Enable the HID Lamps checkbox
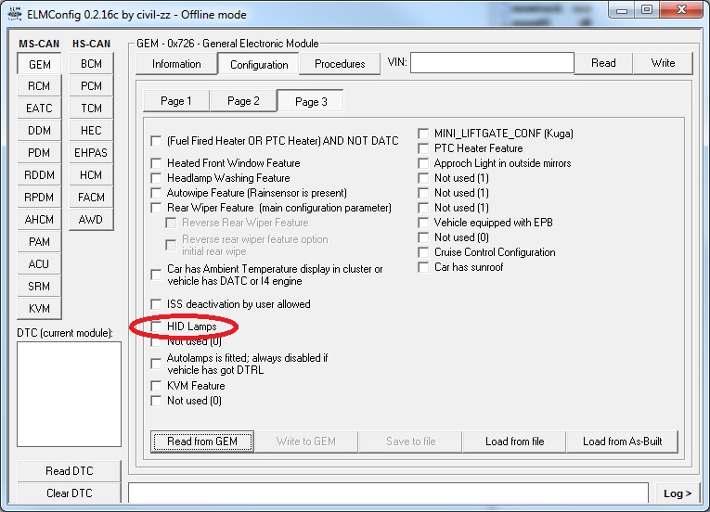The image size is (710, 512). tap(156, 326)
